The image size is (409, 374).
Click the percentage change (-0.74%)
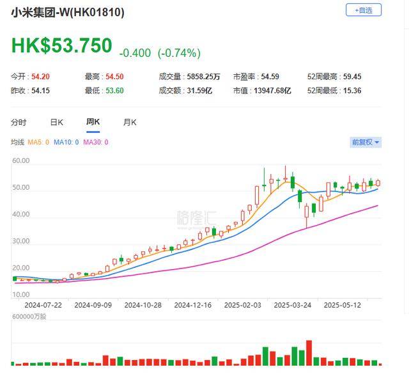click(179, 53)
